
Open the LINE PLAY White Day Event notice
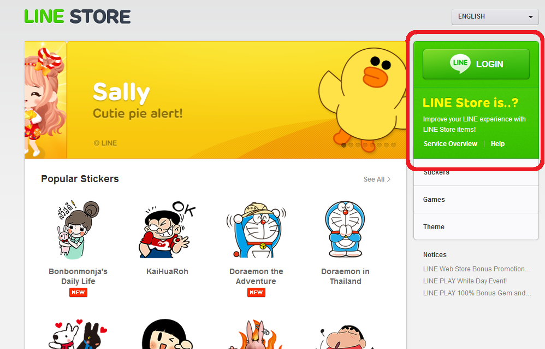(x=465, y=281)
